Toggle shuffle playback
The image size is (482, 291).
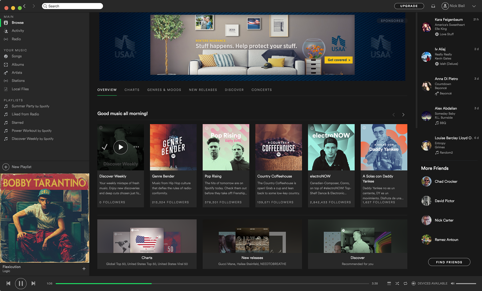pyautogui.click(x=397, y=283)
